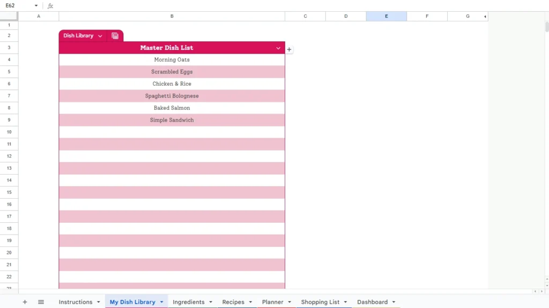Select the Baked Salmon cell

coord(172,108)
